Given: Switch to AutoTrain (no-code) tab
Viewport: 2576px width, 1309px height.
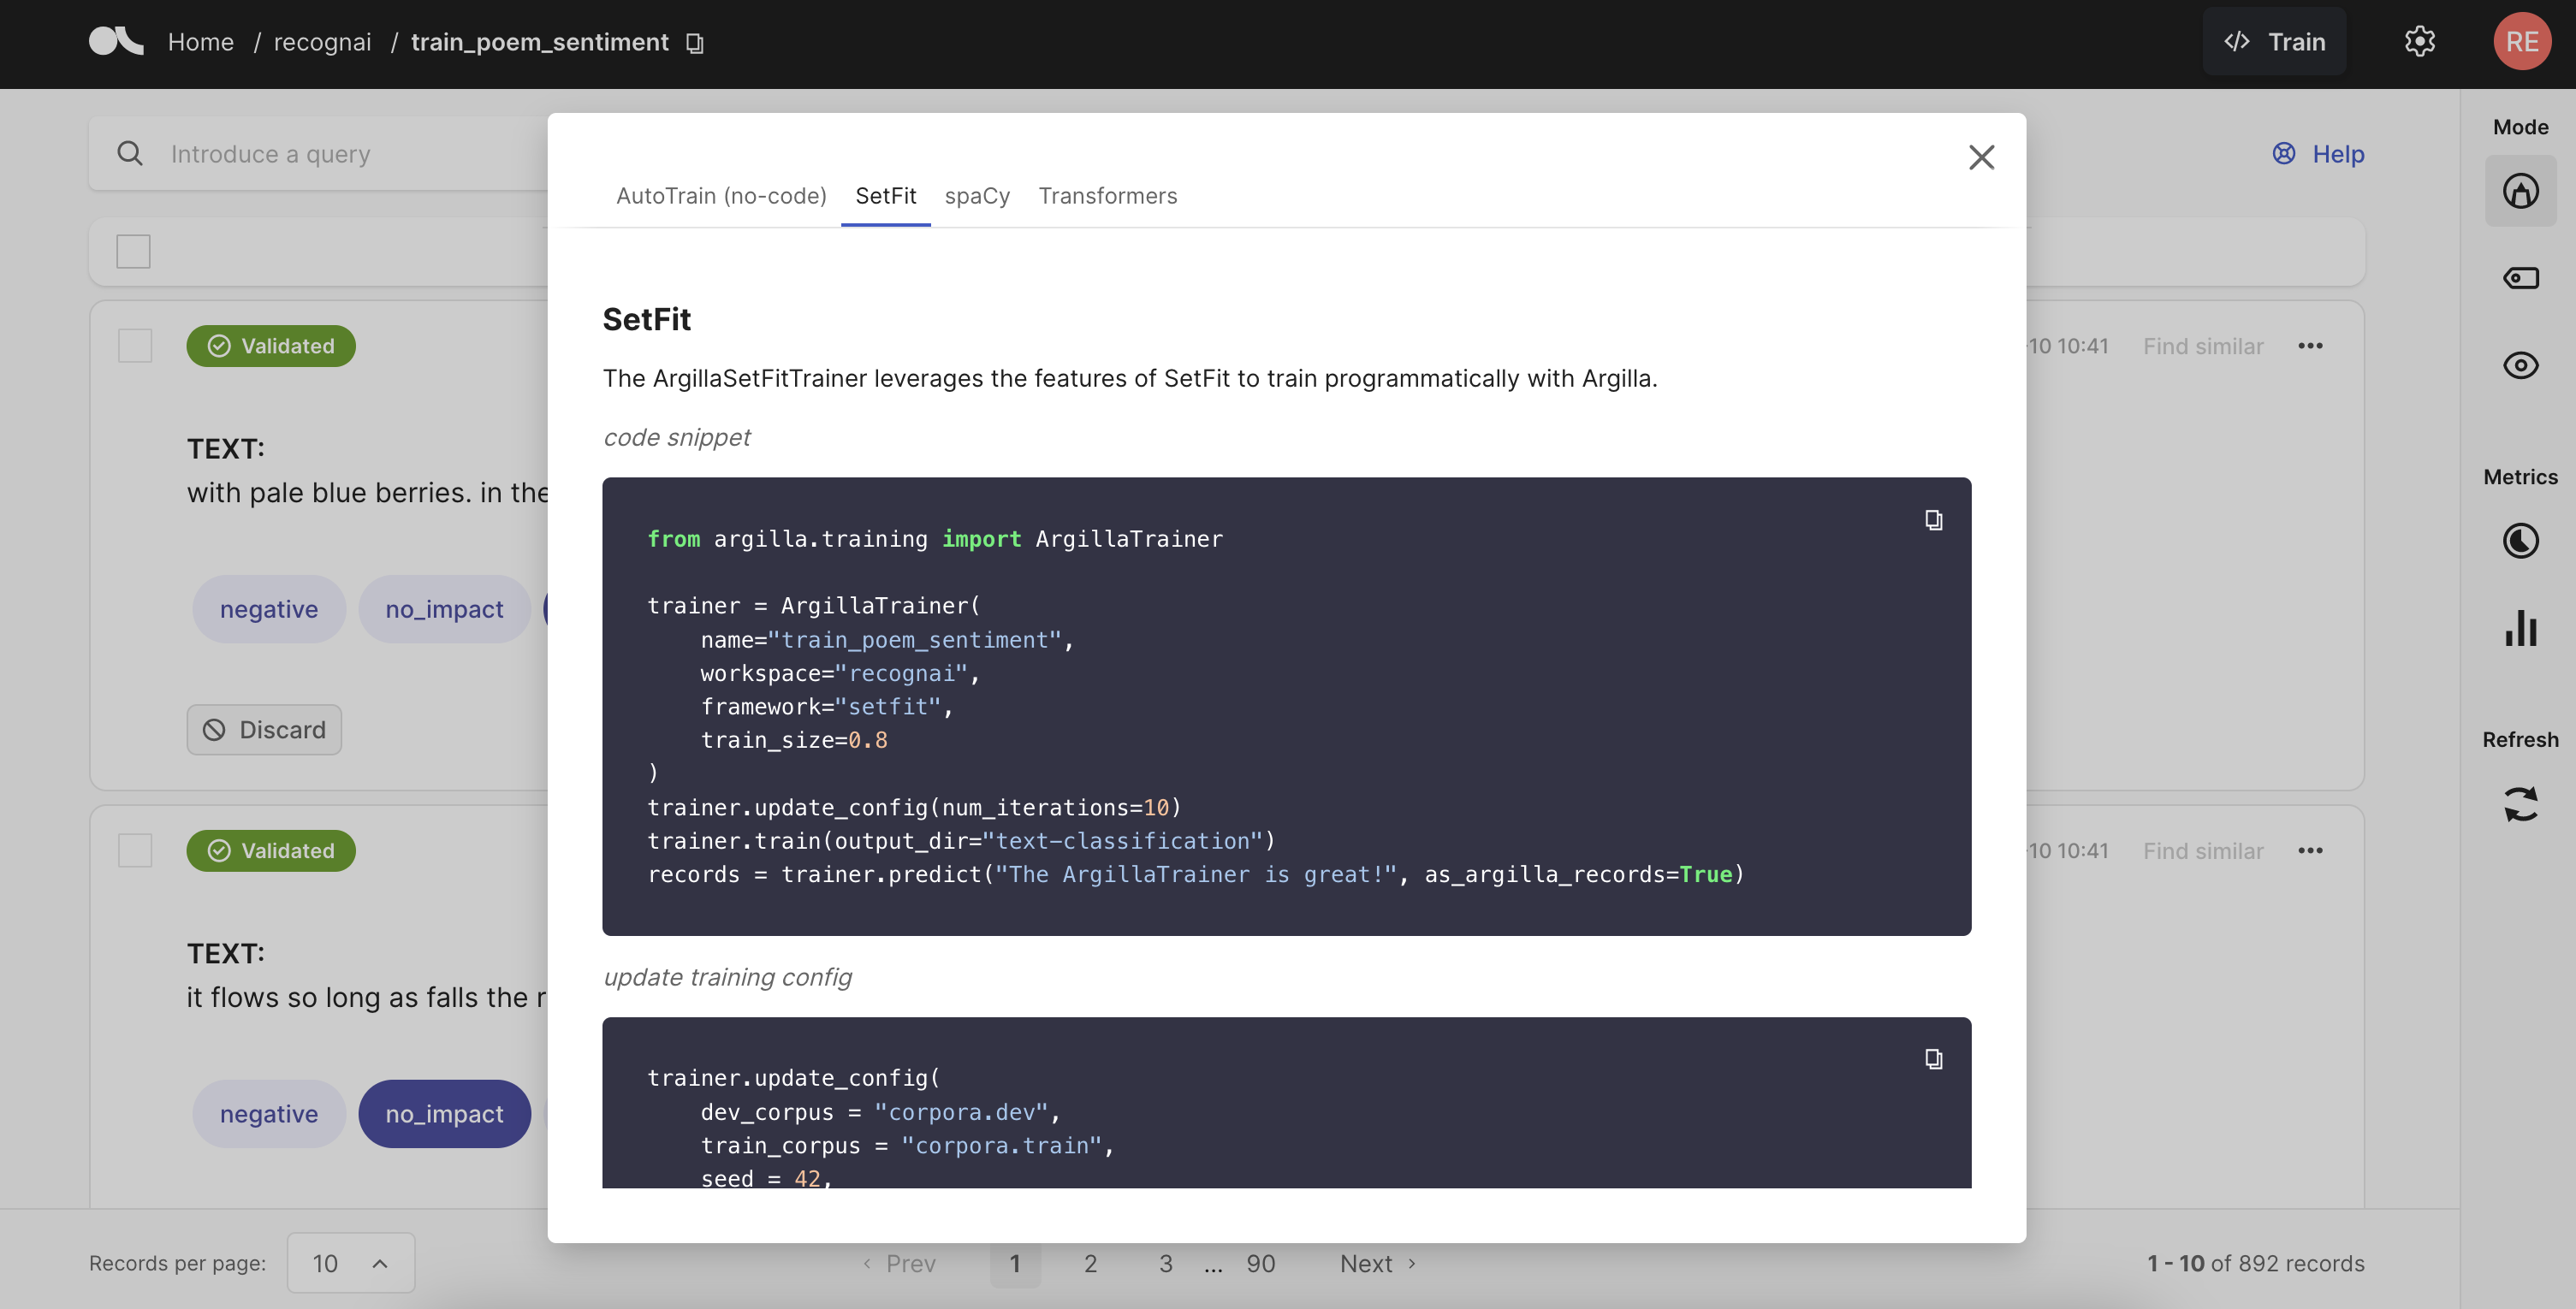Looking at the screenshot, I should click(721, 196).
